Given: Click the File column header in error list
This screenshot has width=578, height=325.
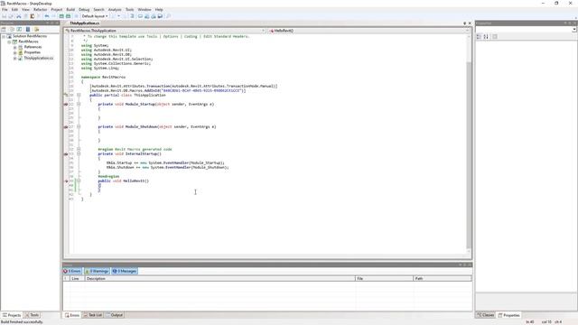Looking at the screenshot, I should [384, 279].
